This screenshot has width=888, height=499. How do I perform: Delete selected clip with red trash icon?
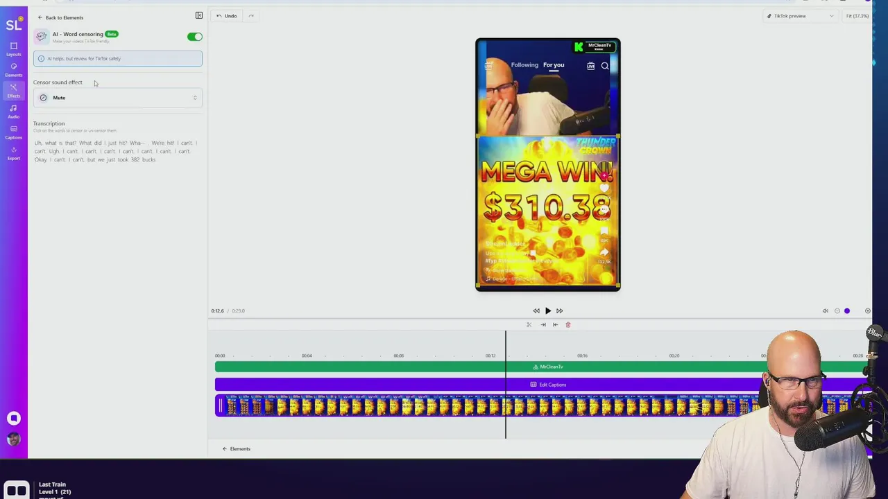(567, 324)
